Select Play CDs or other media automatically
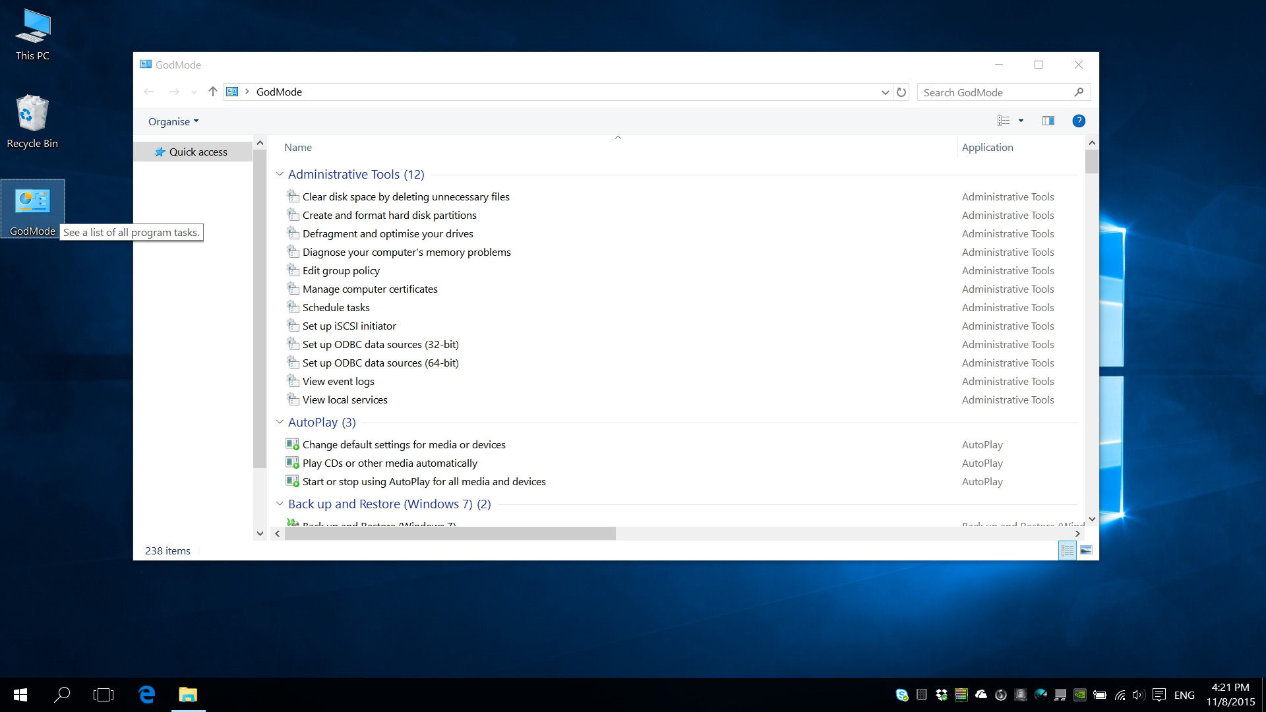1266x712 pixels. [390, 463]
